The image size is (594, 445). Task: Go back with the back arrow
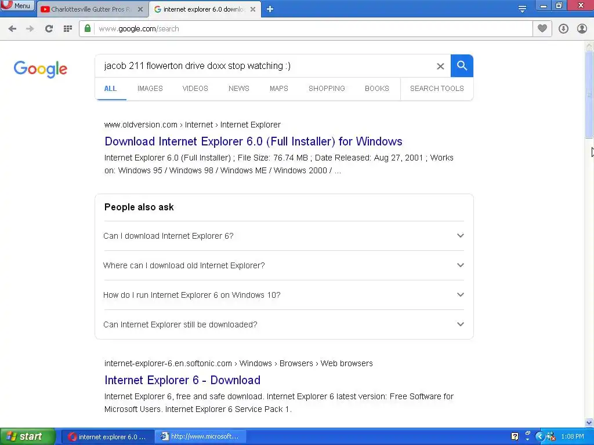click(x=12, y=29)
